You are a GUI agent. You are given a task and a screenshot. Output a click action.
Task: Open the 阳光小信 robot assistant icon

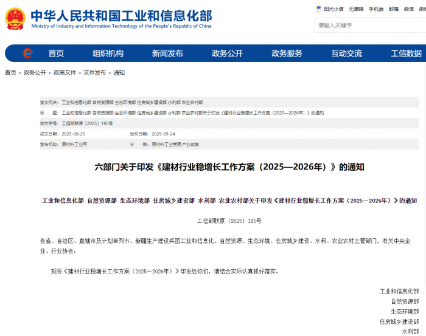pos(319,9)
